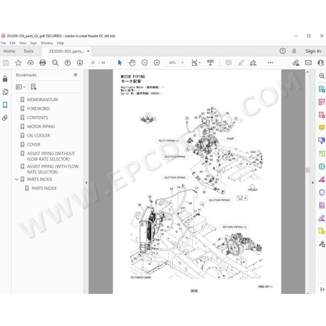This screenshot has height=326, width=326.
Task: Open the Sign menu
Action: [33, 43]
